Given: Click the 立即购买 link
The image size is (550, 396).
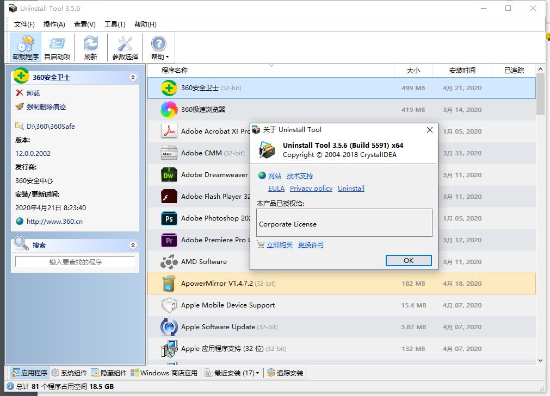Looking at the screenshot, I should 280,245.
